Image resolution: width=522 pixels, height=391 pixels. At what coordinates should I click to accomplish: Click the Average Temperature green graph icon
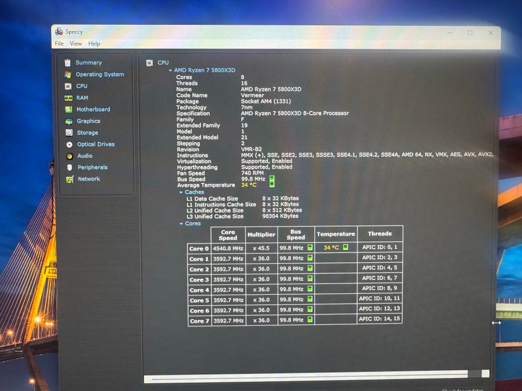[272, 185]
